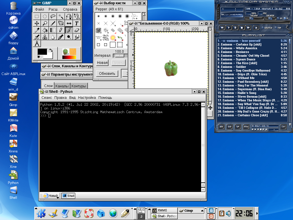The height and width of the screenshot is (220, 293).
Task: Open the Настройка menu in Shell window
Action: tap(87, 98)
